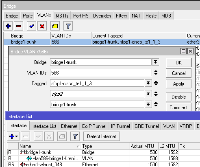Open Ethernet tab in Interface List
The width and height of the screenshot is (200, 167).
pyautogui.click(x=69, y=126)
